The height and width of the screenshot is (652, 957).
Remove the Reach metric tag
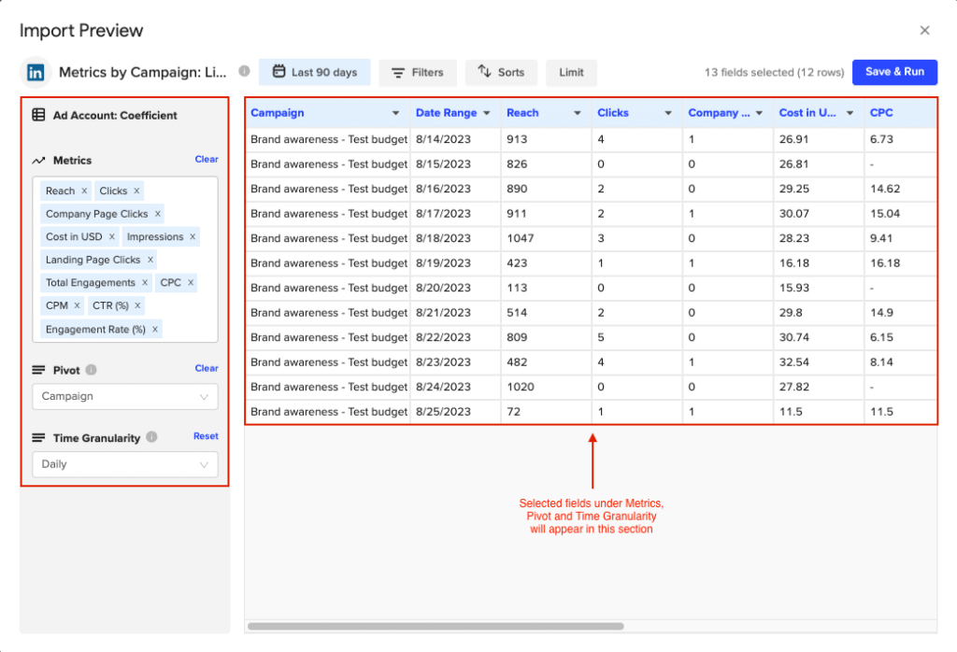[84, 191]
